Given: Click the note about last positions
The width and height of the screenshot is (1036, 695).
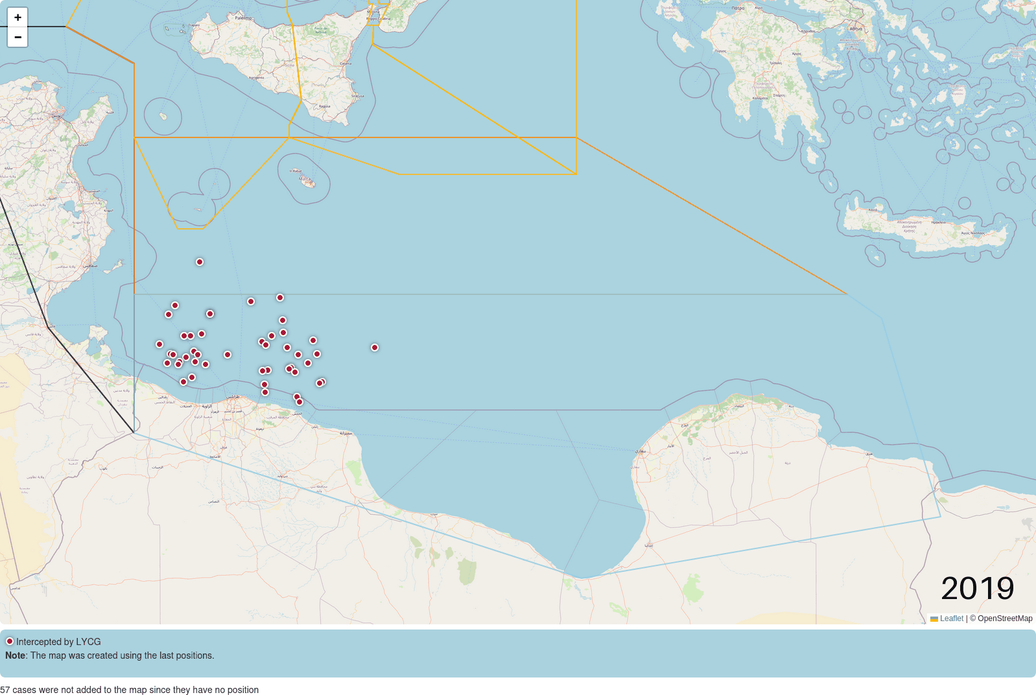Looking at the screenshot, I should pos(110,655).
